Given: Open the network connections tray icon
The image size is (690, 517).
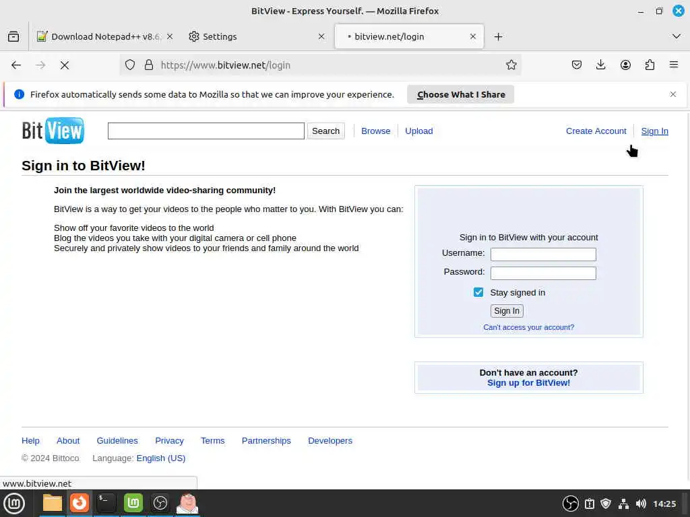Looking at the screenshot, I should pyautogui.click(x=623, y=504).
